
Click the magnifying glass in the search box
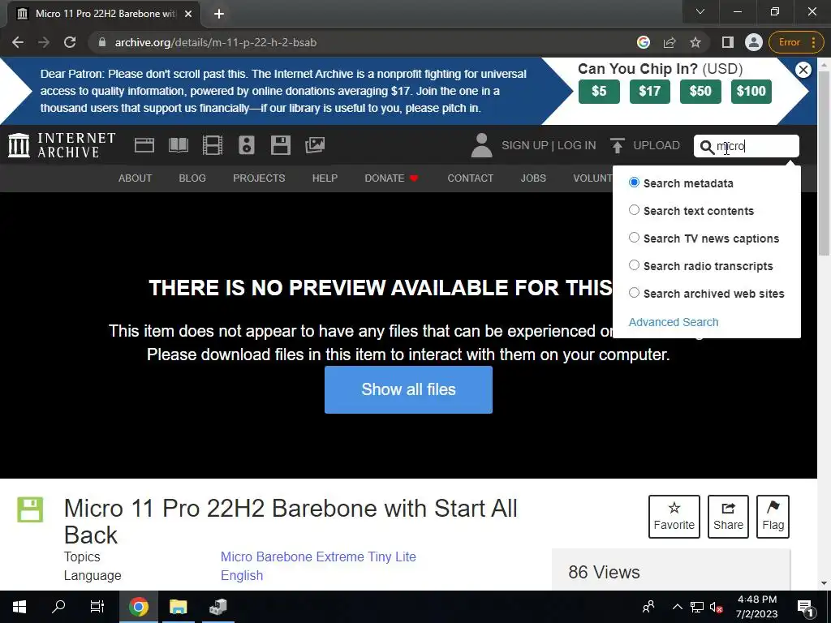pyautogui.click(x=707, y=147)
